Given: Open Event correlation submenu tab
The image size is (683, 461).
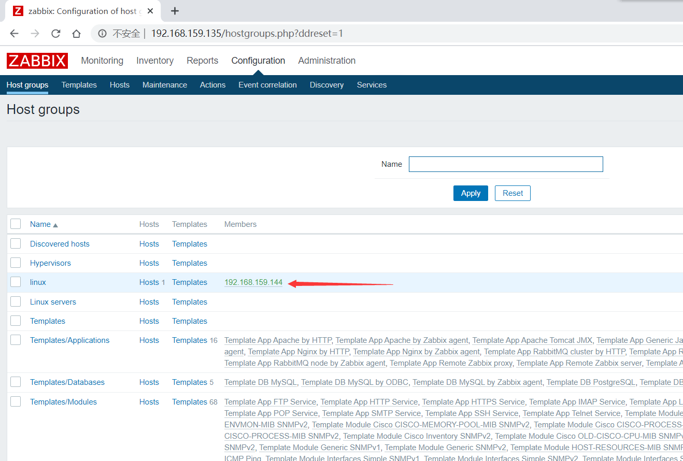Looking at the screenshot, I should coord(267,85).
